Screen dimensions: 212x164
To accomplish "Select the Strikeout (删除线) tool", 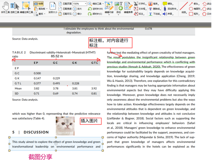I will click(x=155, y=9).
